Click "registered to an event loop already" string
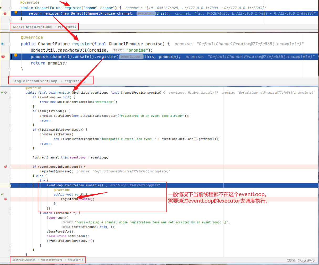Screen dimensions: 319x265 [x=152, y=116]
